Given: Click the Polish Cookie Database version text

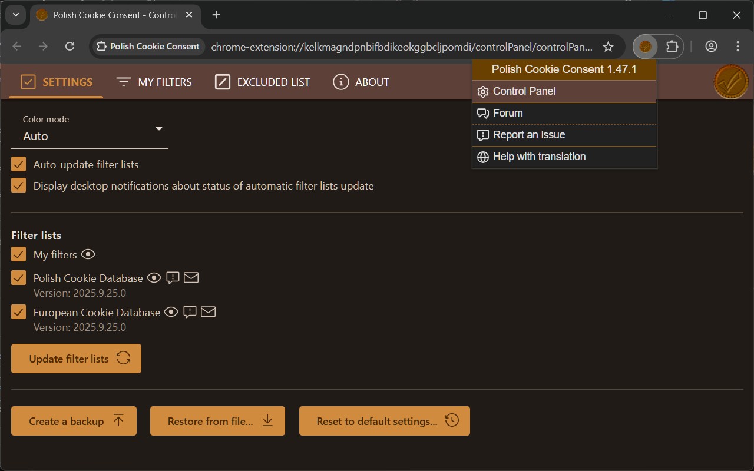Looking at the screenshot, I should [x=80, y=293].
